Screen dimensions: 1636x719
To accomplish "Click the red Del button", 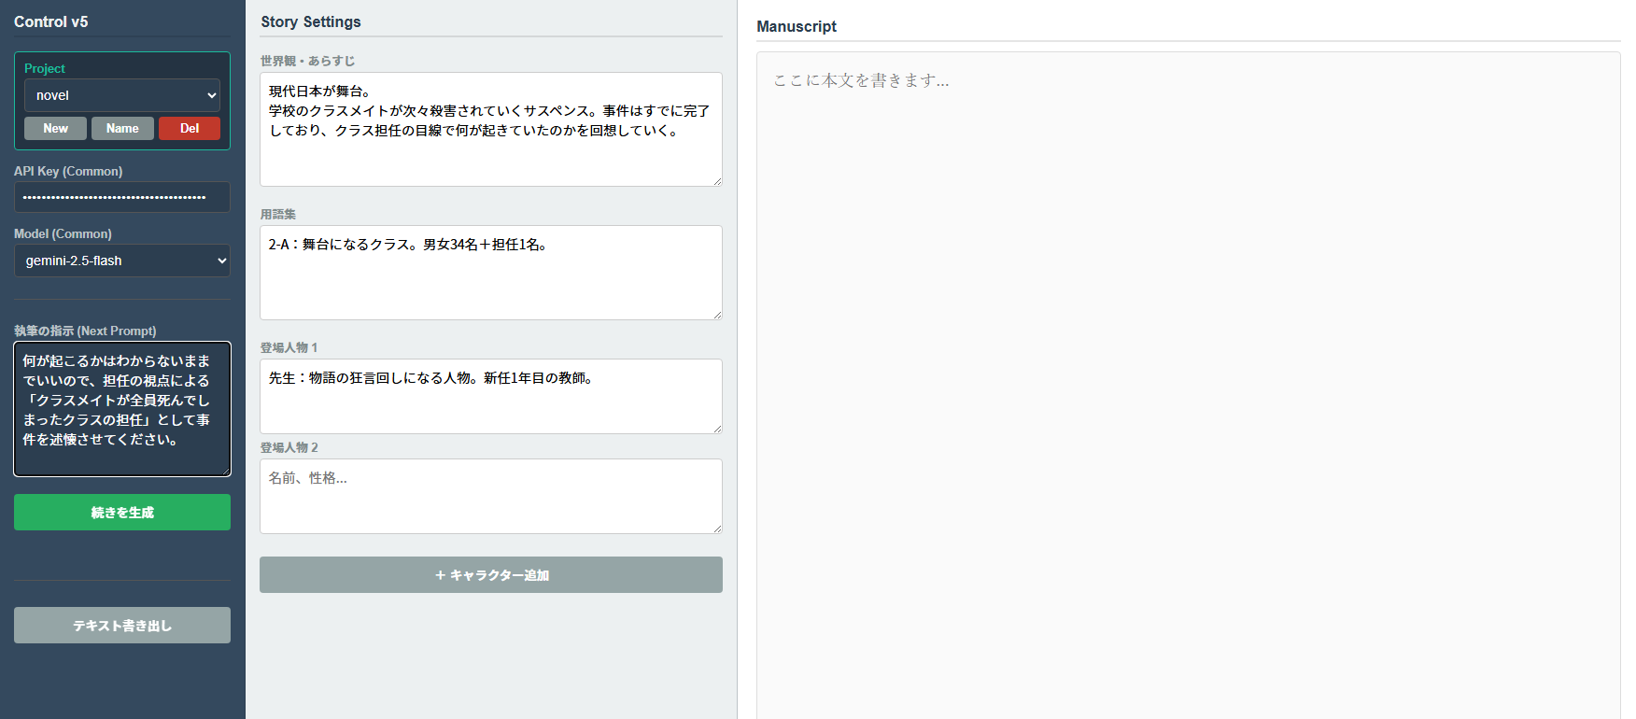I will pyautogui.click(x=190, y=129).
